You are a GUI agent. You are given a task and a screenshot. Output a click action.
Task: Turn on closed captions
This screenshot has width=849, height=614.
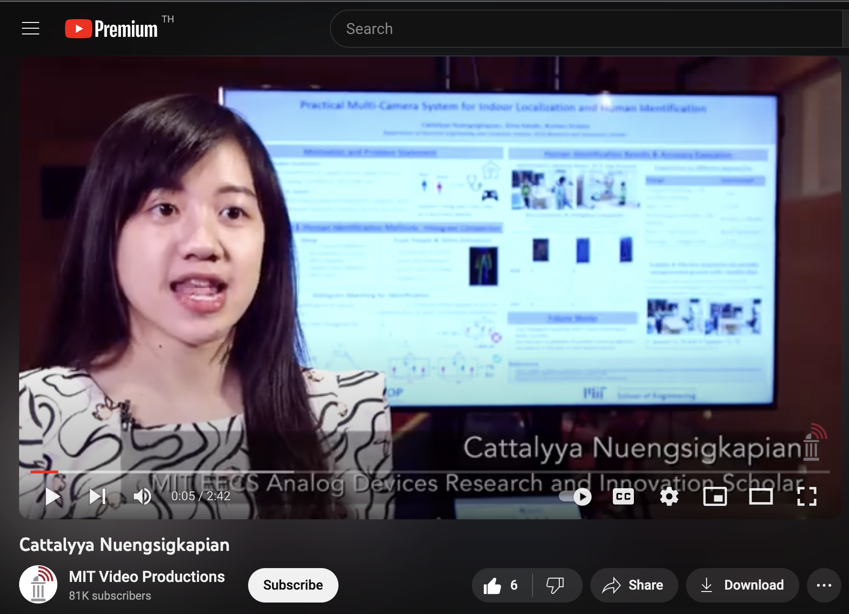coord(623,497)
